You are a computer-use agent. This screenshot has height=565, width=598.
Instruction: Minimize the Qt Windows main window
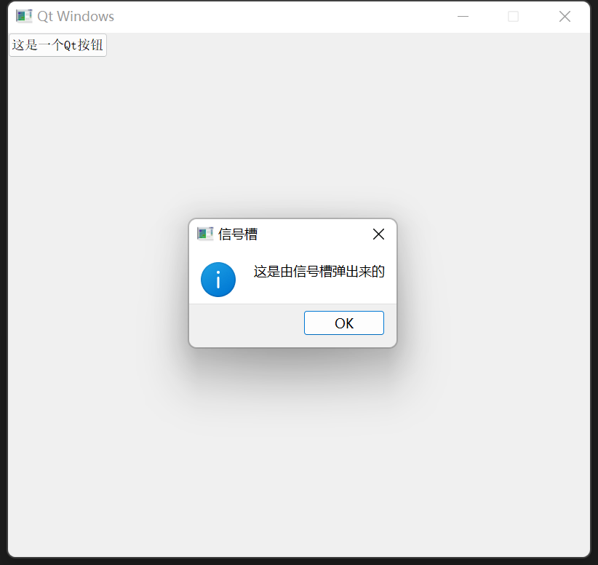coord(463,17)
